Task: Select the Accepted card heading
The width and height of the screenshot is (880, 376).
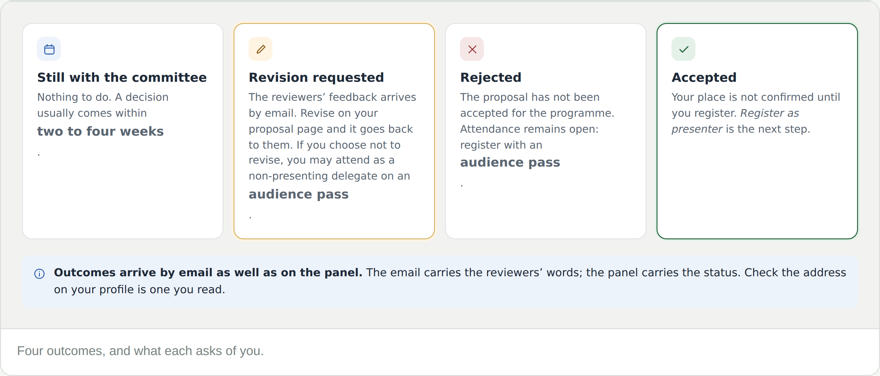Action: point(704,77)
